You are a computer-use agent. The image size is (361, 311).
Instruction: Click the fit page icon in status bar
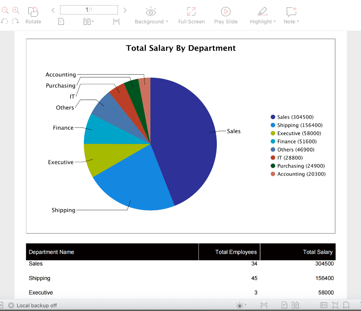[335, 305]
